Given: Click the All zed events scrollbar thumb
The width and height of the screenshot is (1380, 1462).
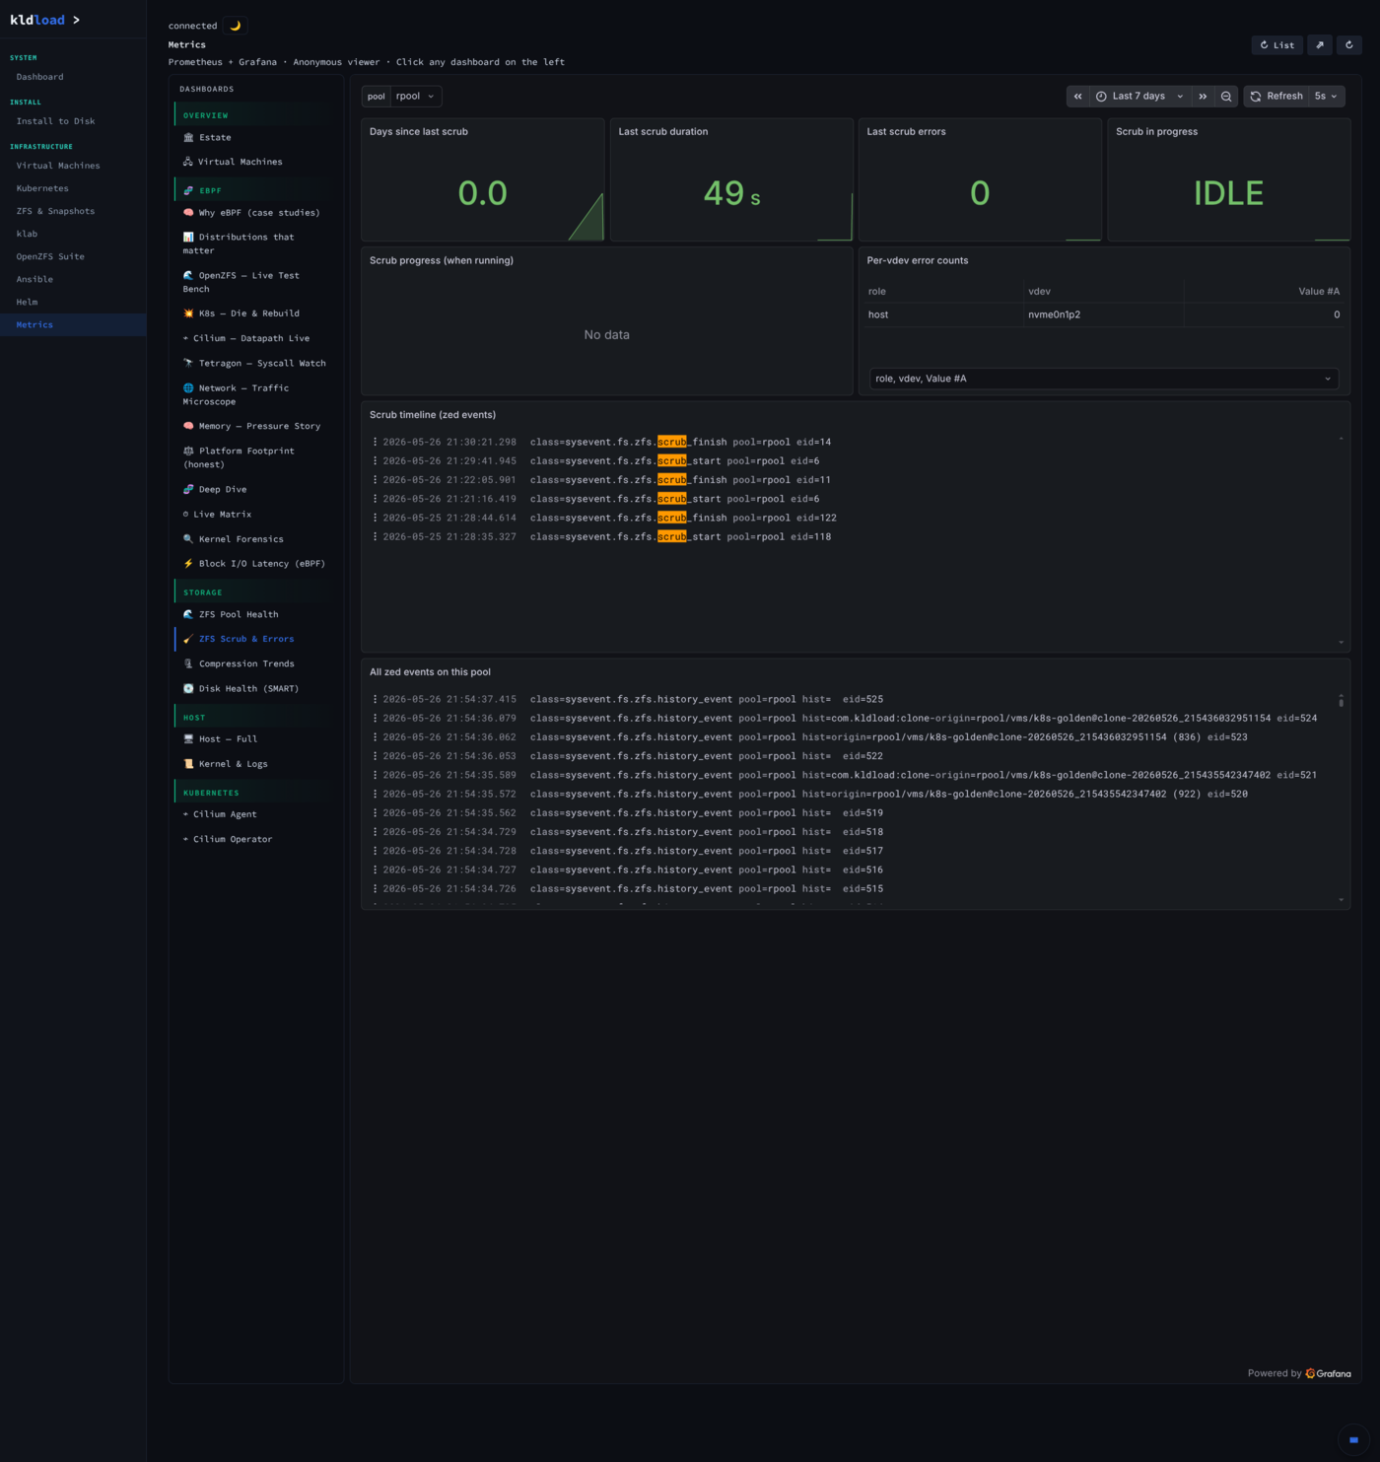Looking at the screenshot, I should [x=1341, y=701].
